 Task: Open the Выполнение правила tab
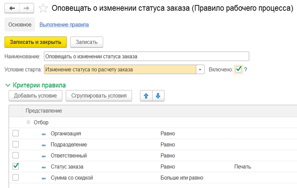[64, 25]
